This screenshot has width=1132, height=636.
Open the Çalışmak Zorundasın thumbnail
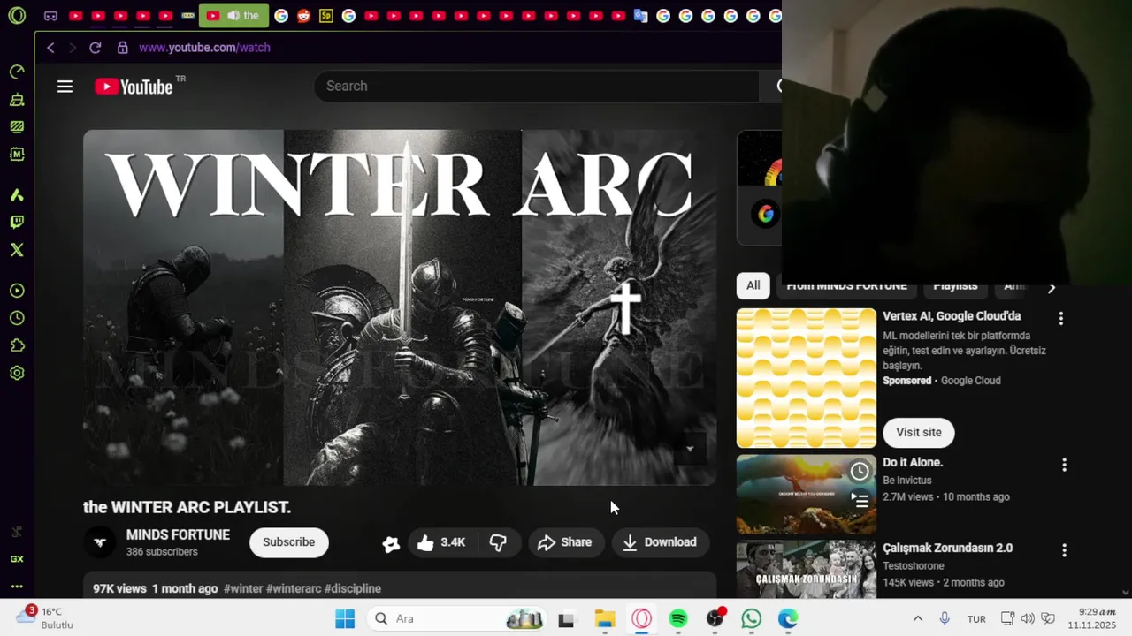(807, 570)
